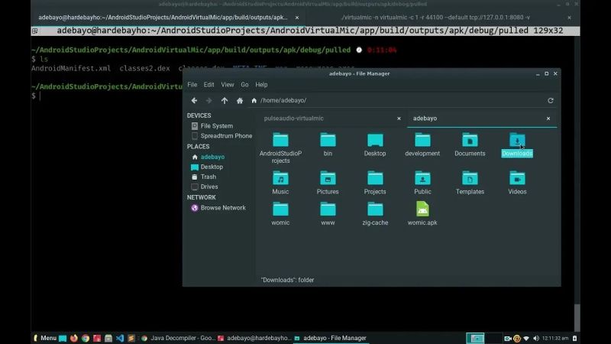Open the development folder
The width and height of the screenshot is (611, 344).
[422, 144]
